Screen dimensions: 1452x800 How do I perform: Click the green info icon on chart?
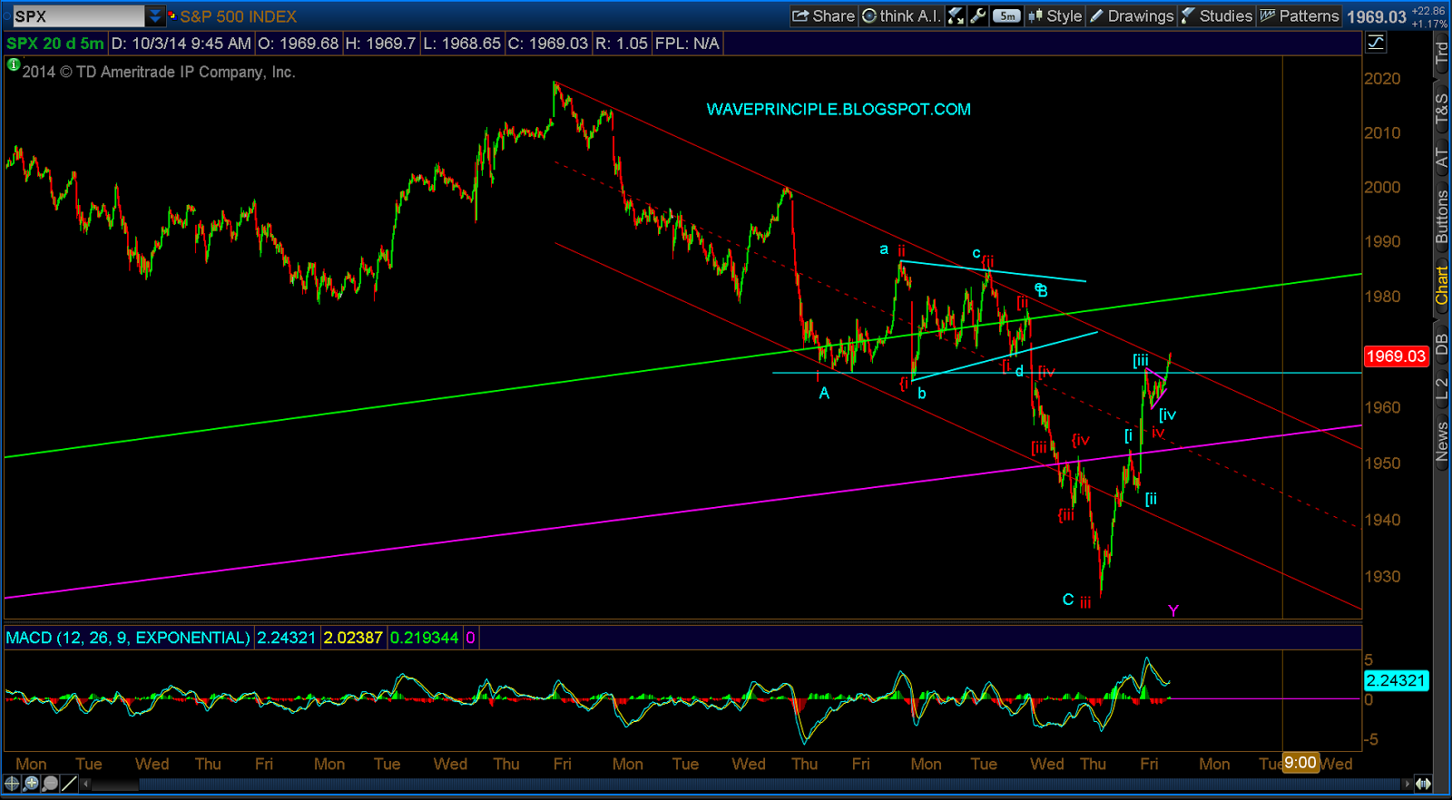[13, 64]
